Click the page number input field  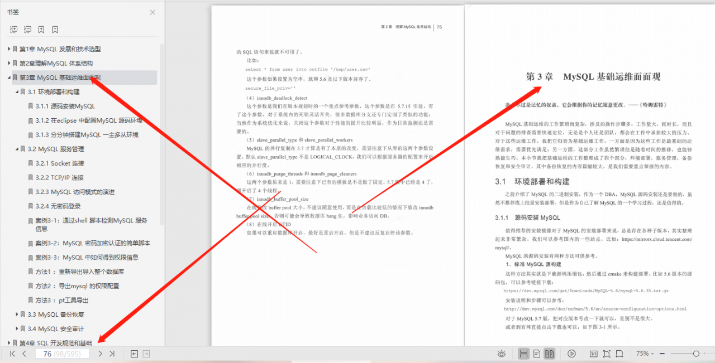click(61, 354)
